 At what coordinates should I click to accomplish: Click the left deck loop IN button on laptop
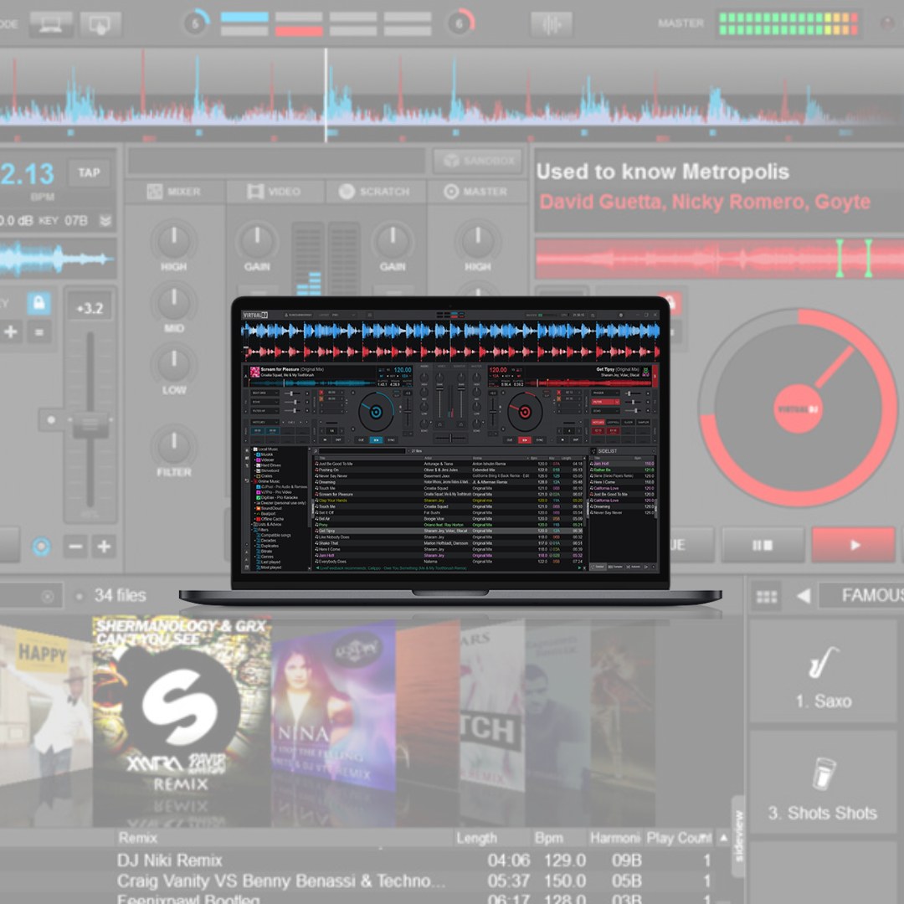point(325,440)
